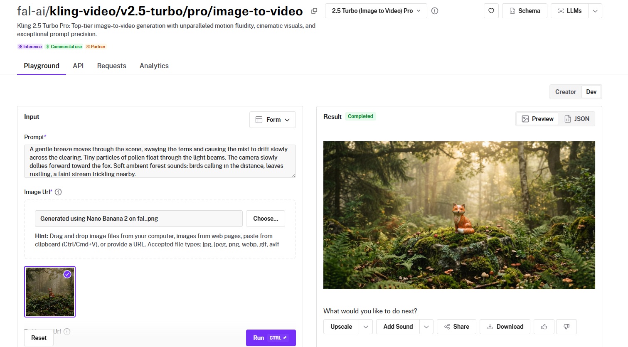Viewport: 628px width, 347px height.
Task: Click the thumbs up icon on the result
Action: point(544,327)
